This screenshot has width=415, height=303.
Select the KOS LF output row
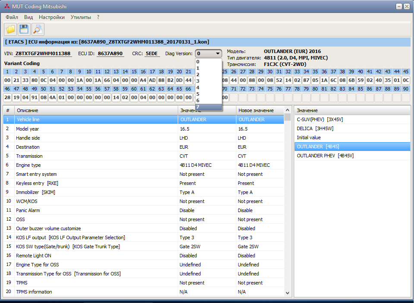[144, 237]
